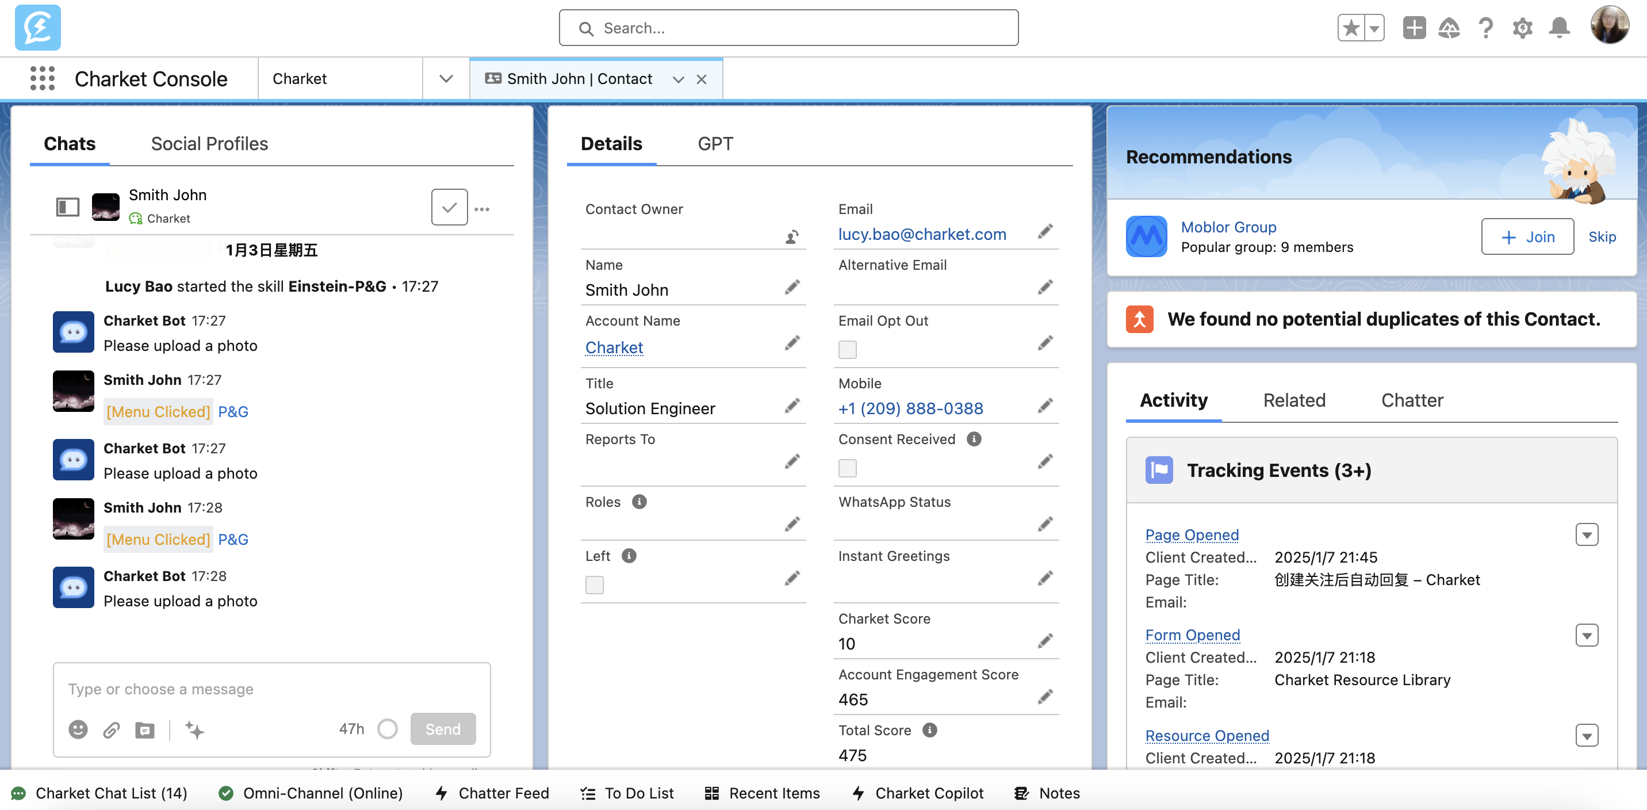Open Smith John tab actions chevron
This screenshot has width=1647, height=810.
pos(678,79)
